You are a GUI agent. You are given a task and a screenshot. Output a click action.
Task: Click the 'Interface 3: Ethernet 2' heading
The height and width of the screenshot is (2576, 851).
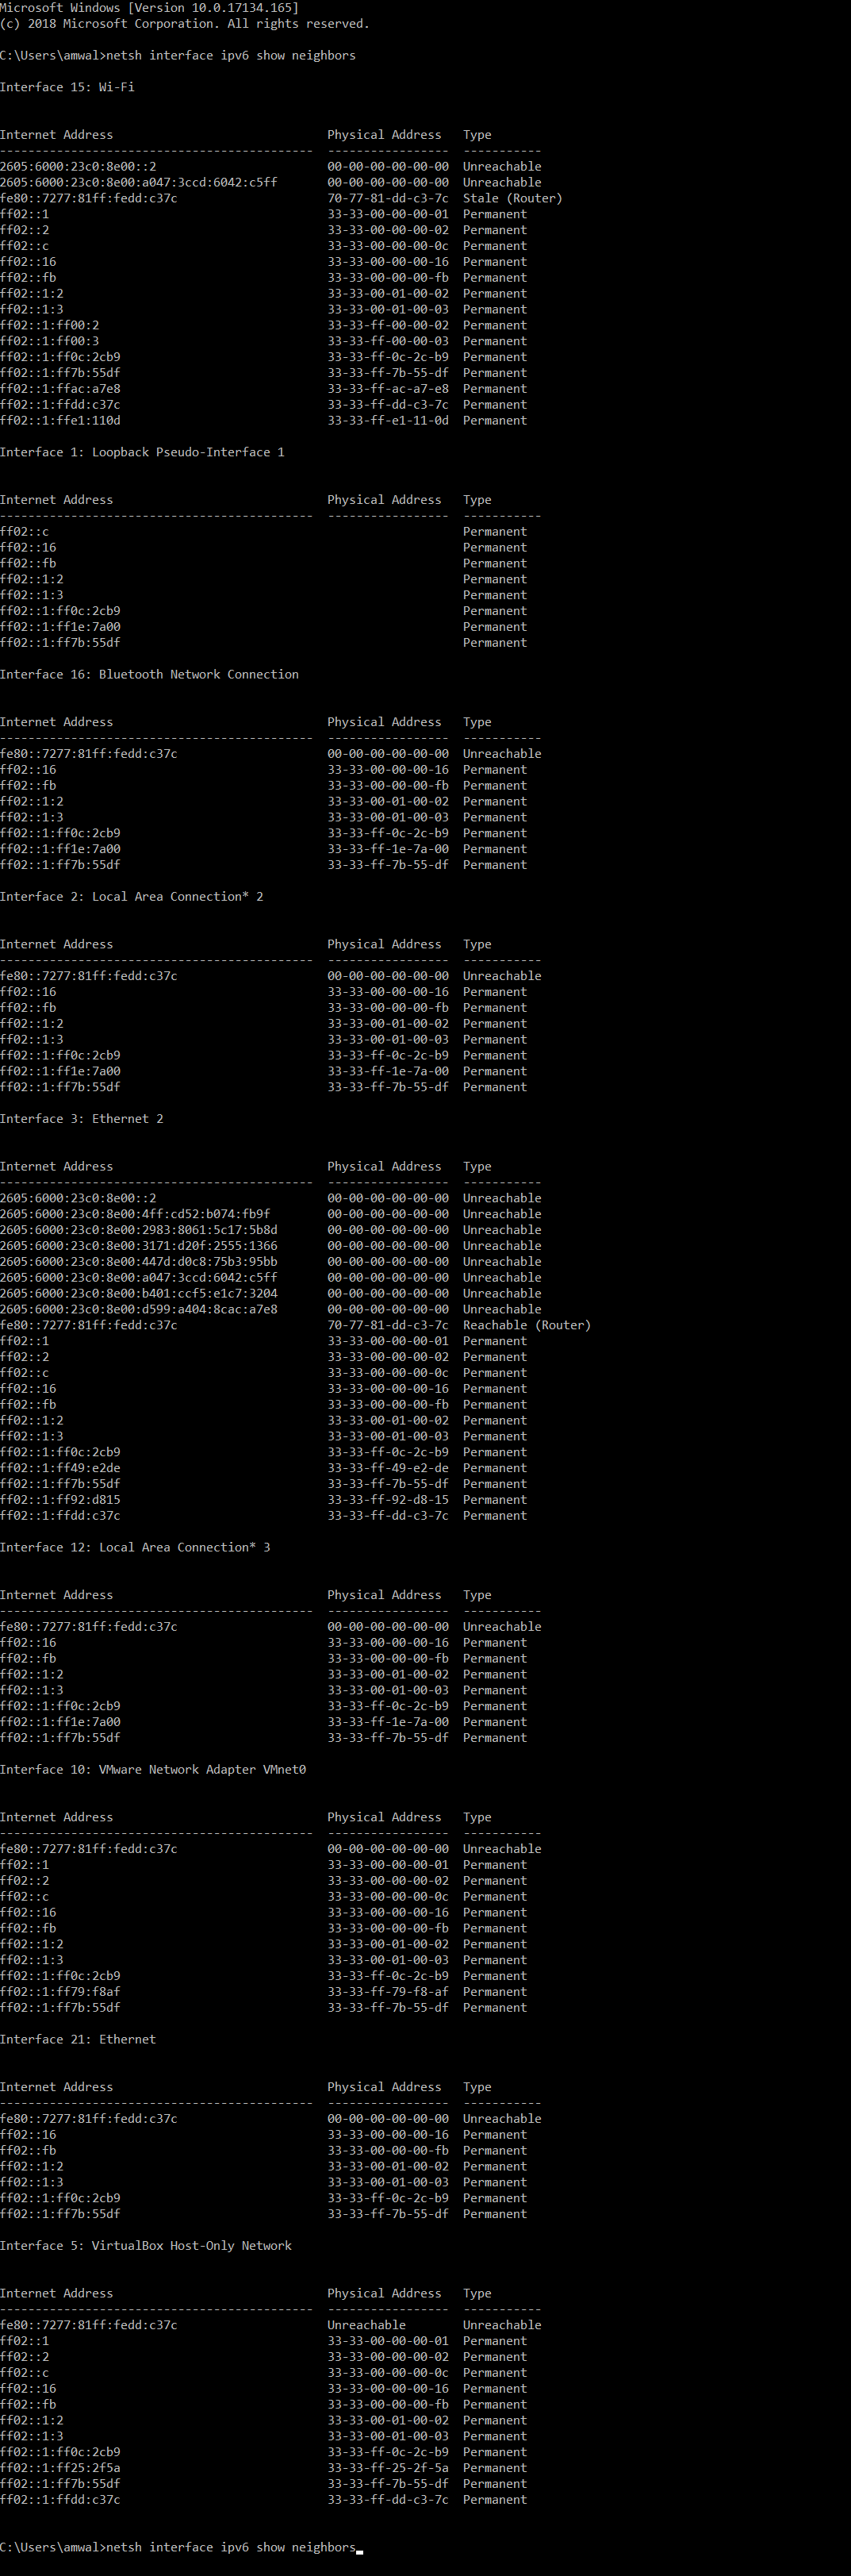(x=82, y=1119)
